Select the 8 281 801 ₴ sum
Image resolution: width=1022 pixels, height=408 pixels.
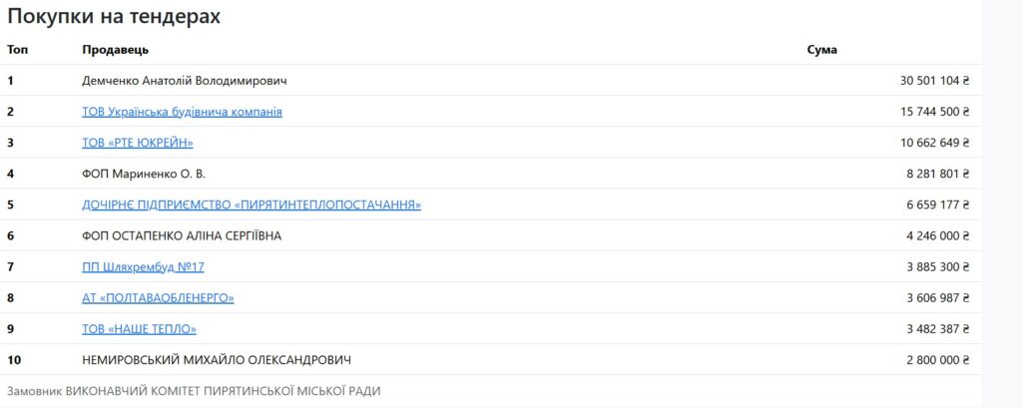(937, 174)
